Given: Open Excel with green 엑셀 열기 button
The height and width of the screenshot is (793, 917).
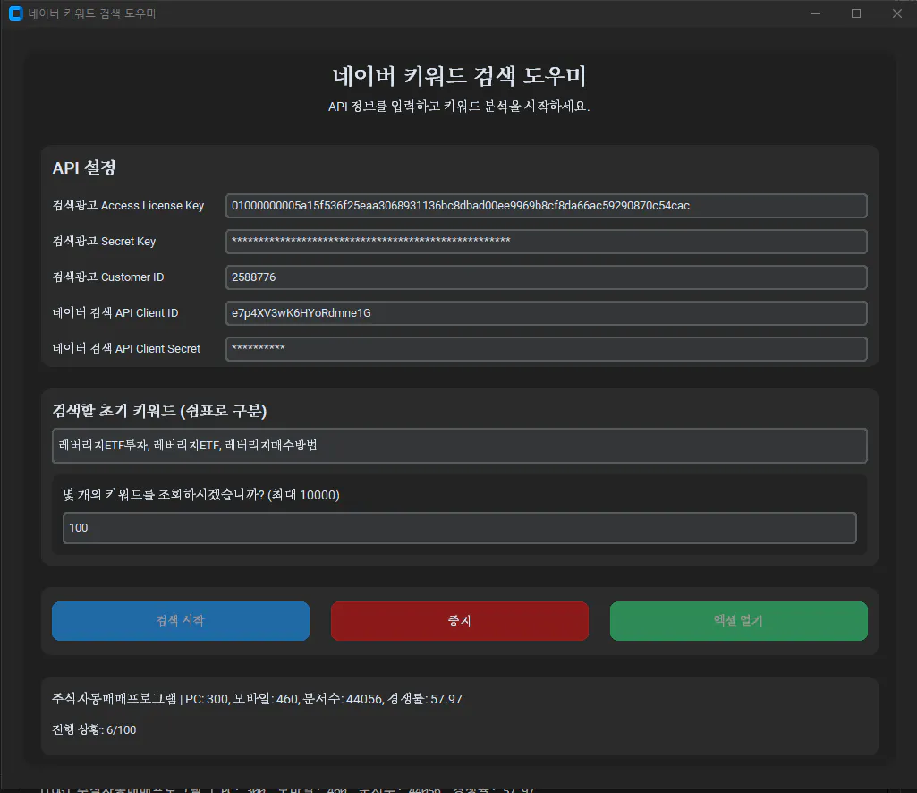Looking at the screenshot, I should pos(739,621).
